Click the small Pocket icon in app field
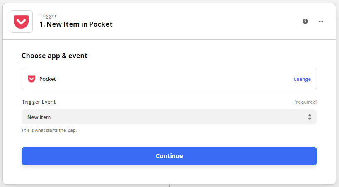 (x=31, y=79)
